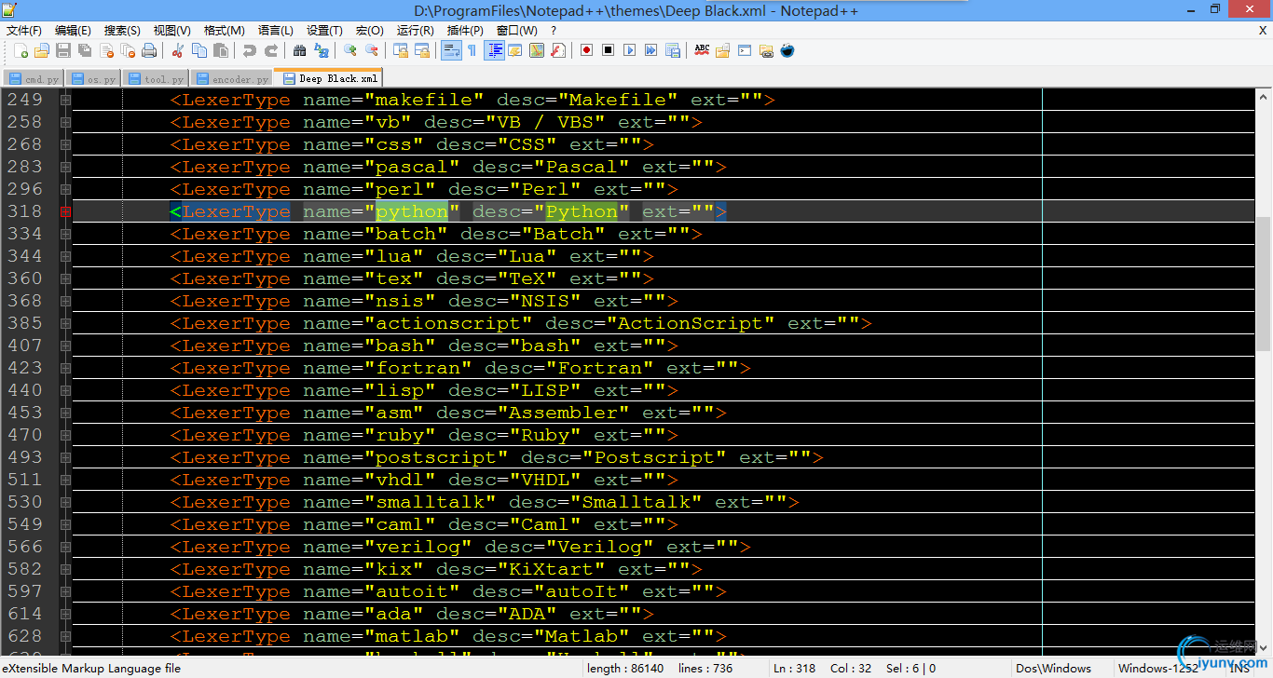Click the Open file folder icon

pyautogui.click(x=42, y=50)
